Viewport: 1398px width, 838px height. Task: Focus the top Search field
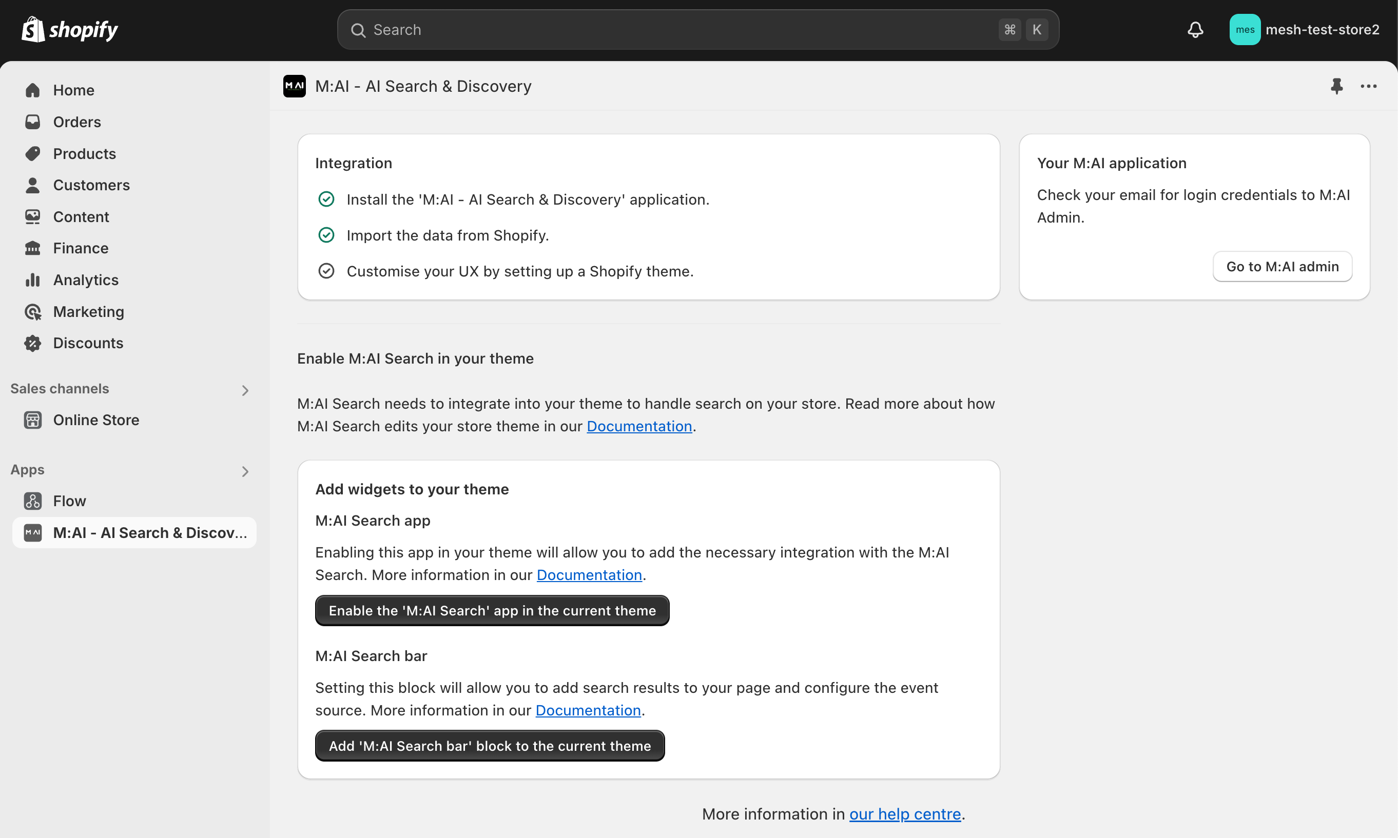click(x=698, y=30)
